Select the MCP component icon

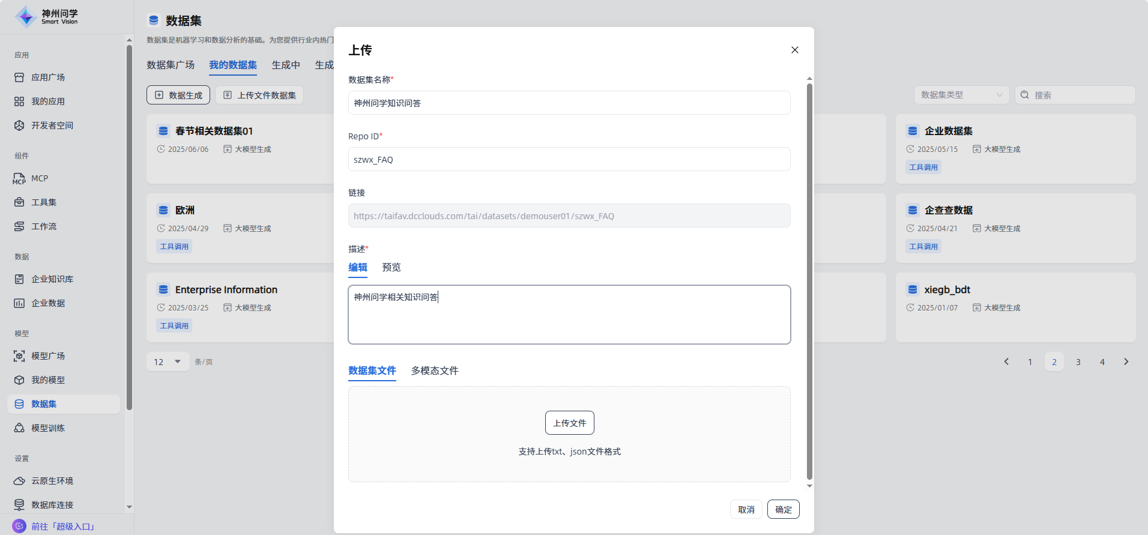19,178
